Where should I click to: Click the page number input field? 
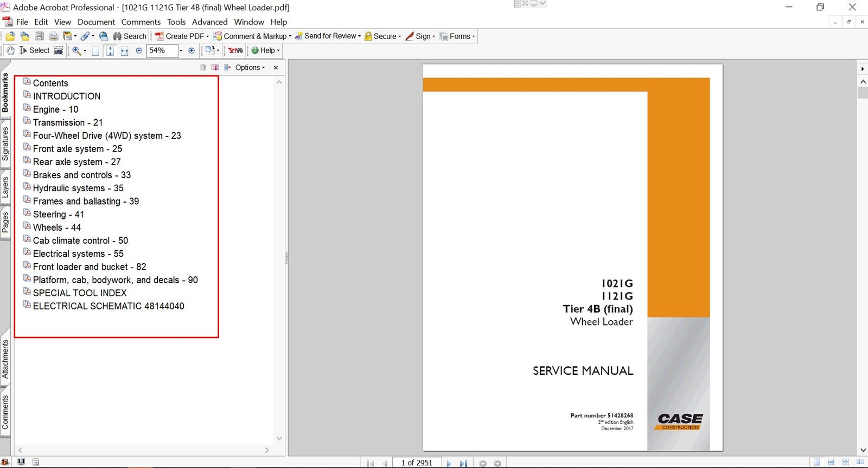click(417, 463)
